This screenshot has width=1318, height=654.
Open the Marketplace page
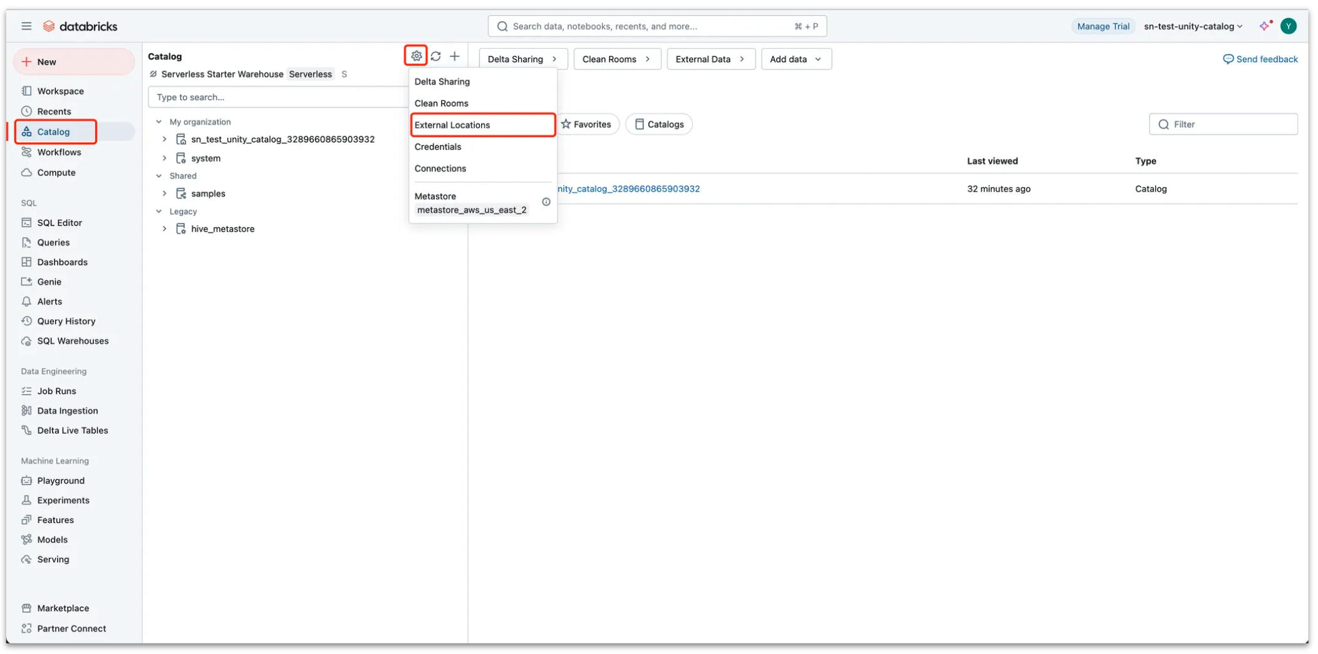63,608
